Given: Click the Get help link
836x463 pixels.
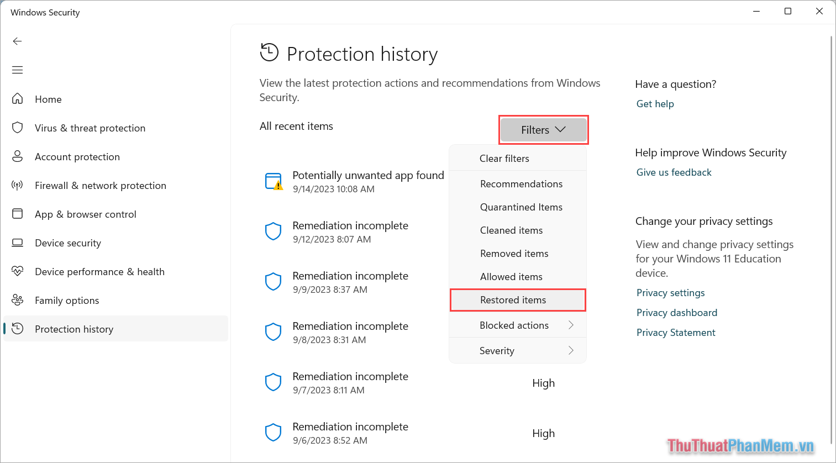Looking at the screenshot, I should tap(655, 103).
